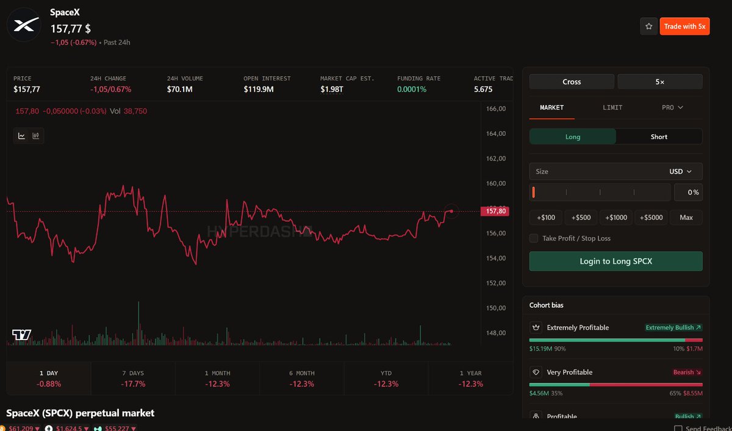This screenshot has width=732, height=431.
Task: Click the $61,209 Bitcoin price
Action: click(x=20, y=429)
